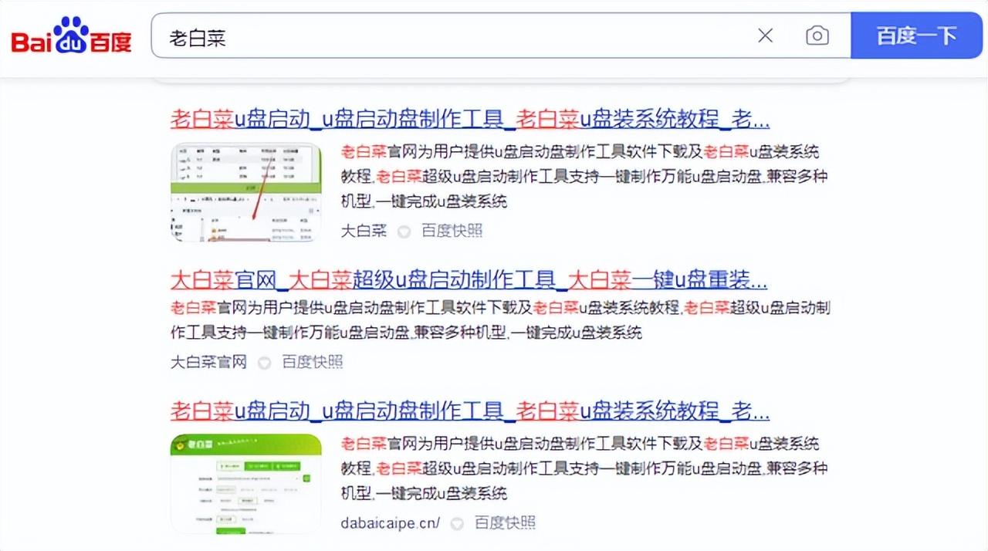Open the third 老白菜u盘装系统教程 result

468,411
